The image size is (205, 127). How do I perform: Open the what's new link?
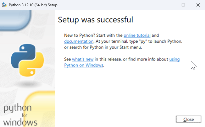click(x=83, y=59)
